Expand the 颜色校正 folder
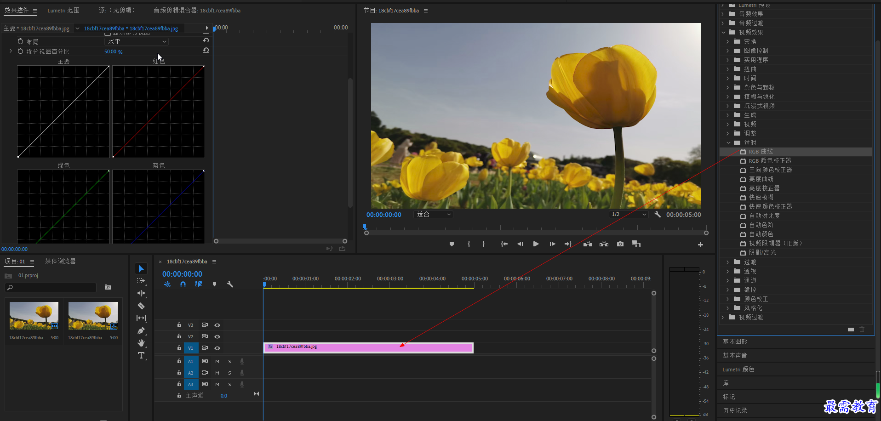 (x=728, y=299)
